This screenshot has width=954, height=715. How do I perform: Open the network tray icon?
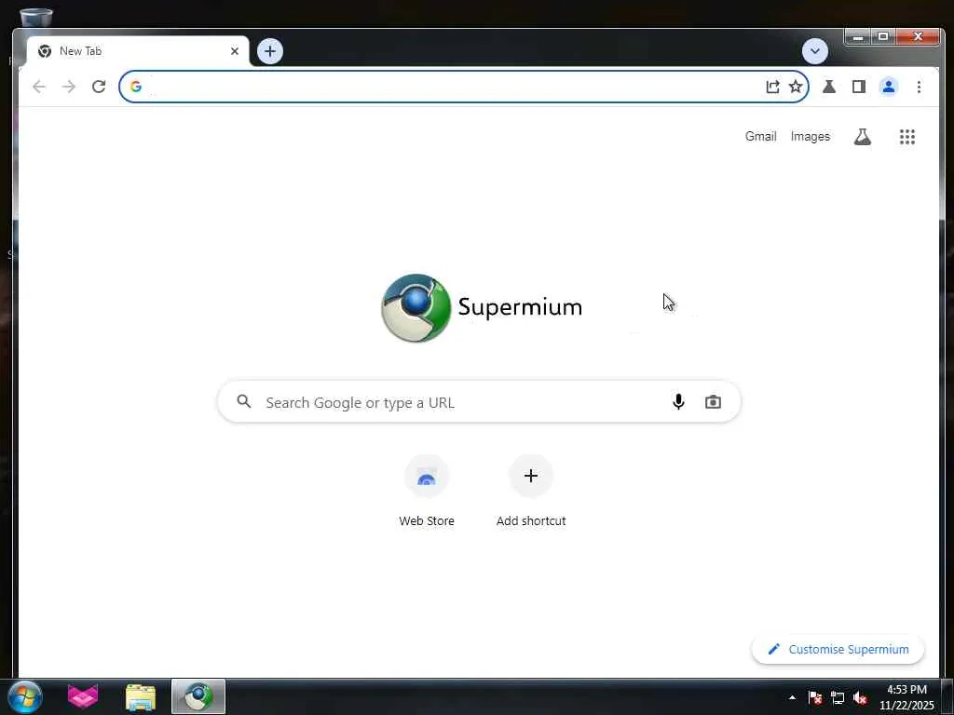click(x=838, y=697)
